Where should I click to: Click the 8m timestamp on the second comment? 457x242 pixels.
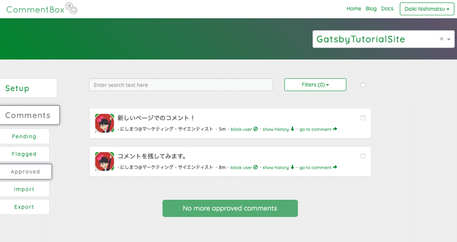click(x=222, y=167)
